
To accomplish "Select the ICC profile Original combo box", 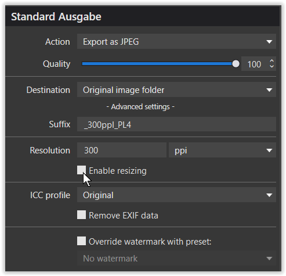I will click(176, 195).
